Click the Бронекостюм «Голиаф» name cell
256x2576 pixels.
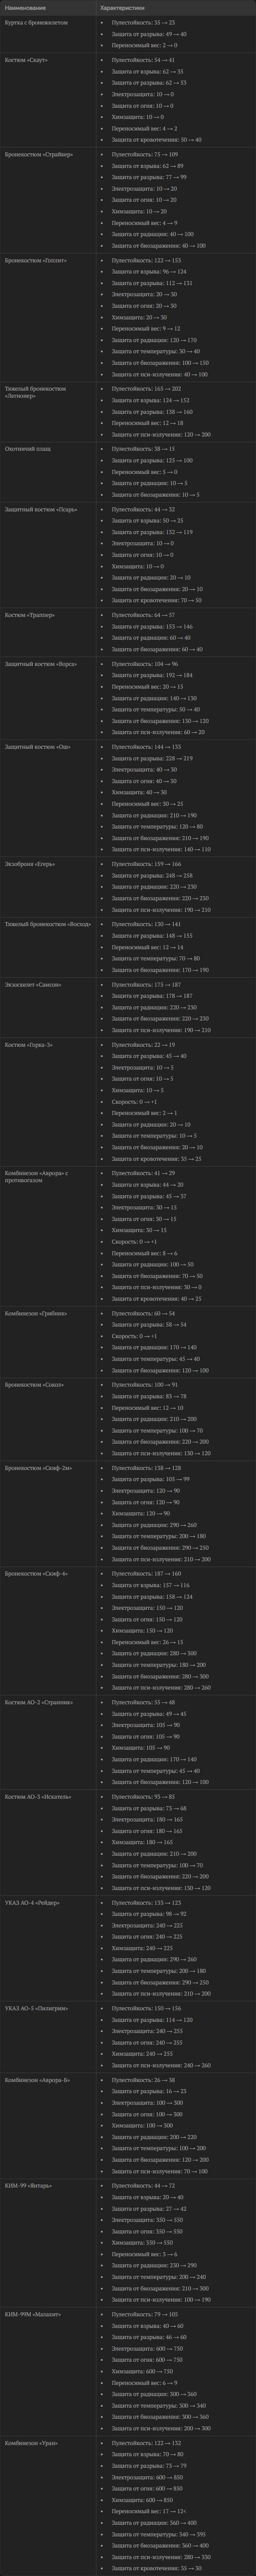pyautogui.click(x=36, y=260)
